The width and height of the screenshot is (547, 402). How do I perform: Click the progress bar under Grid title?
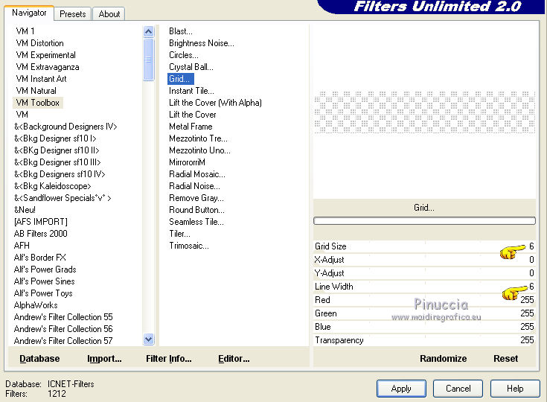point(424,220)
